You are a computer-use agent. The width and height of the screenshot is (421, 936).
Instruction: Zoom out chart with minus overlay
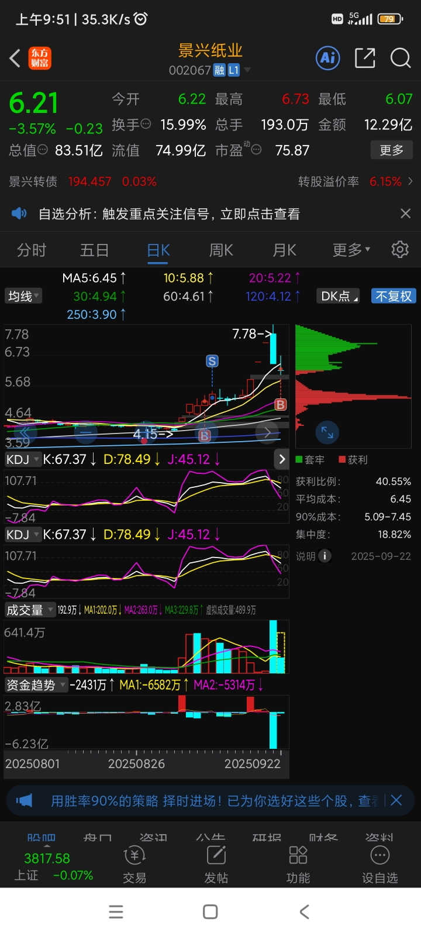pyautogui.click(x=85, y=433)
